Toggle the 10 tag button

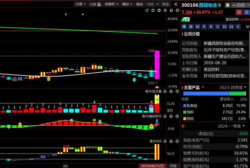pos(224,27)
